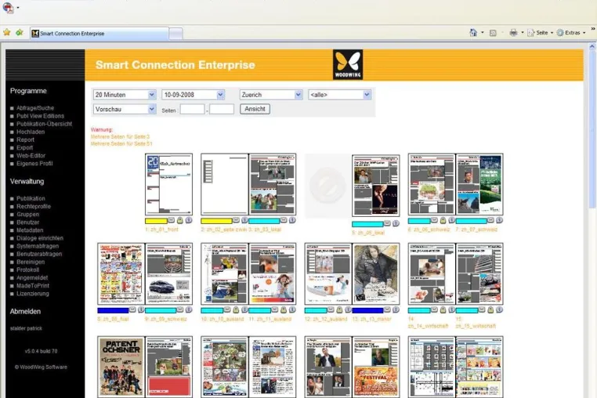Open the zh_13_manor page thumbnail
The height and width of the screenshot is (398, 597).
pyautogui.click(x=376, y=274)
